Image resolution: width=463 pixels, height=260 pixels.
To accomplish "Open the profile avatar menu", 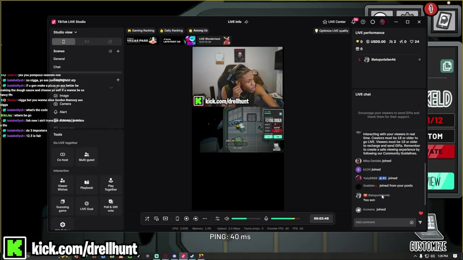I will [382, 22].
